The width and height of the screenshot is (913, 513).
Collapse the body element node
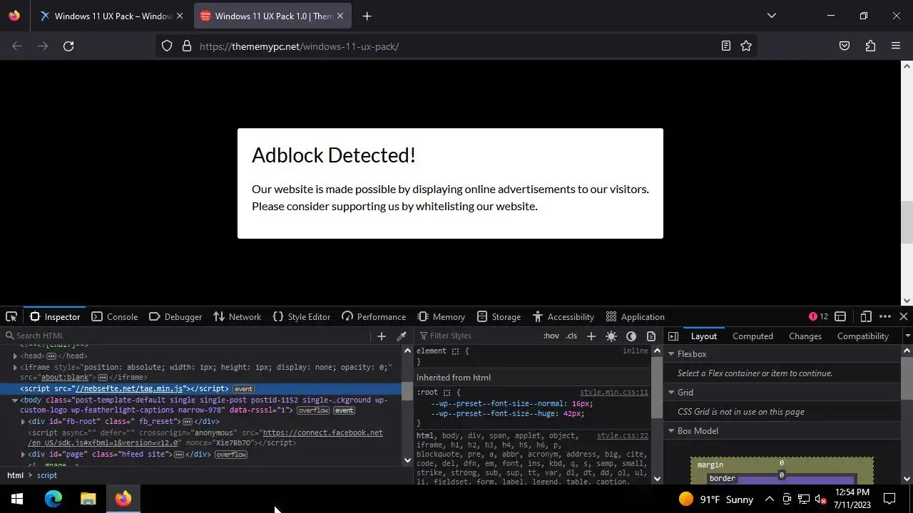click(x=14, y=400)
